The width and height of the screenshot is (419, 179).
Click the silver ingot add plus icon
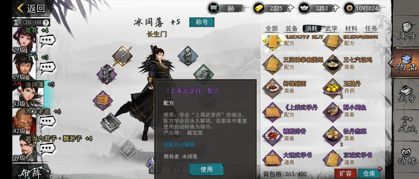coord(335,8)
